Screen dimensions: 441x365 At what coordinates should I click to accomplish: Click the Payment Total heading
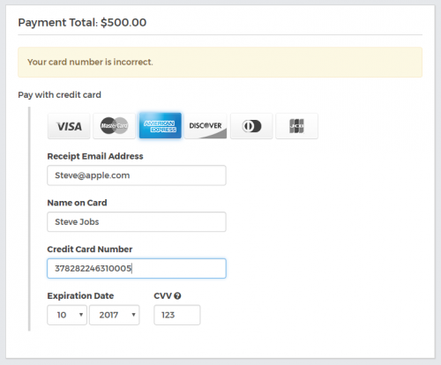click(x=82, y=23)
